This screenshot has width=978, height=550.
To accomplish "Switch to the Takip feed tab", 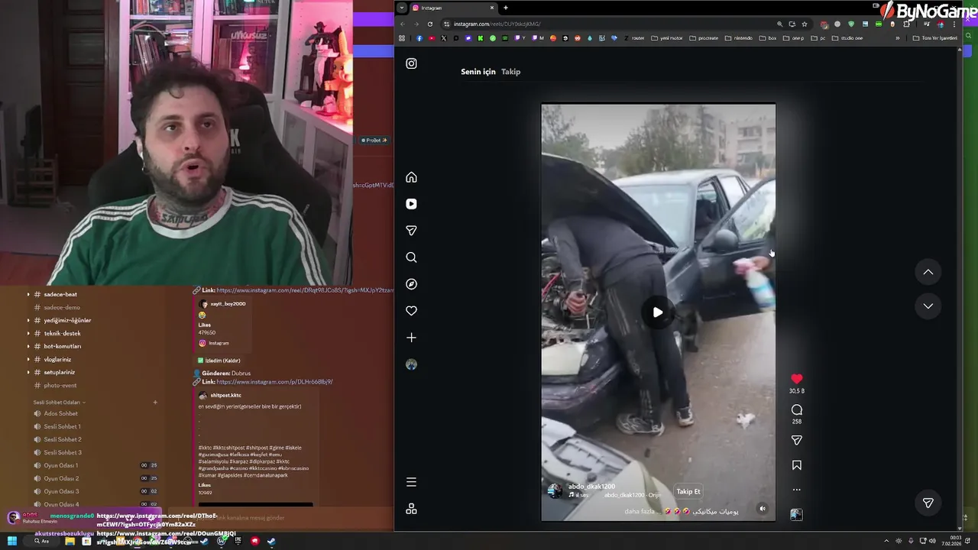I will coord(510,72).
